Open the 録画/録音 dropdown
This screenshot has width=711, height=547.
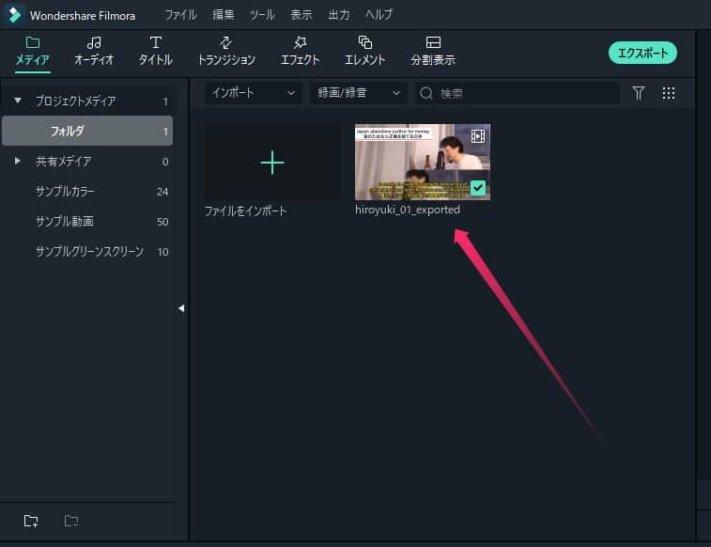tap(356, 93)
